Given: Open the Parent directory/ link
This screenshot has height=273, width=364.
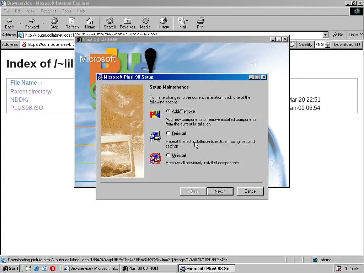Looking at the screenshot, I should 31,91.
